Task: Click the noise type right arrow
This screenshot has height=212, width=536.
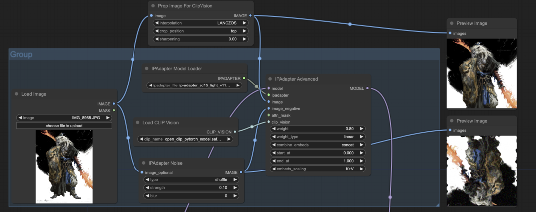Action: [x=235, y=180]
